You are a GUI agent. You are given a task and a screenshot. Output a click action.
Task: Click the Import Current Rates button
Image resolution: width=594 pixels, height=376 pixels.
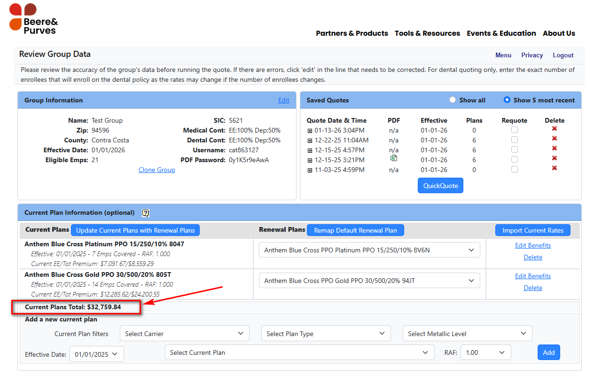(533, 230)
